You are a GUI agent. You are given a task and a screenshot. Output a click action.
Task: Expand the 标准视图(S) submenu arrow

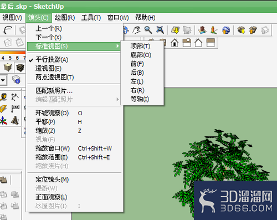tap(117, 46)
